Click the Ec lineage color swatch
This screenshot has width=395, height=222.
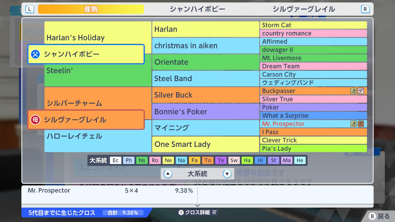coord(115,160)
